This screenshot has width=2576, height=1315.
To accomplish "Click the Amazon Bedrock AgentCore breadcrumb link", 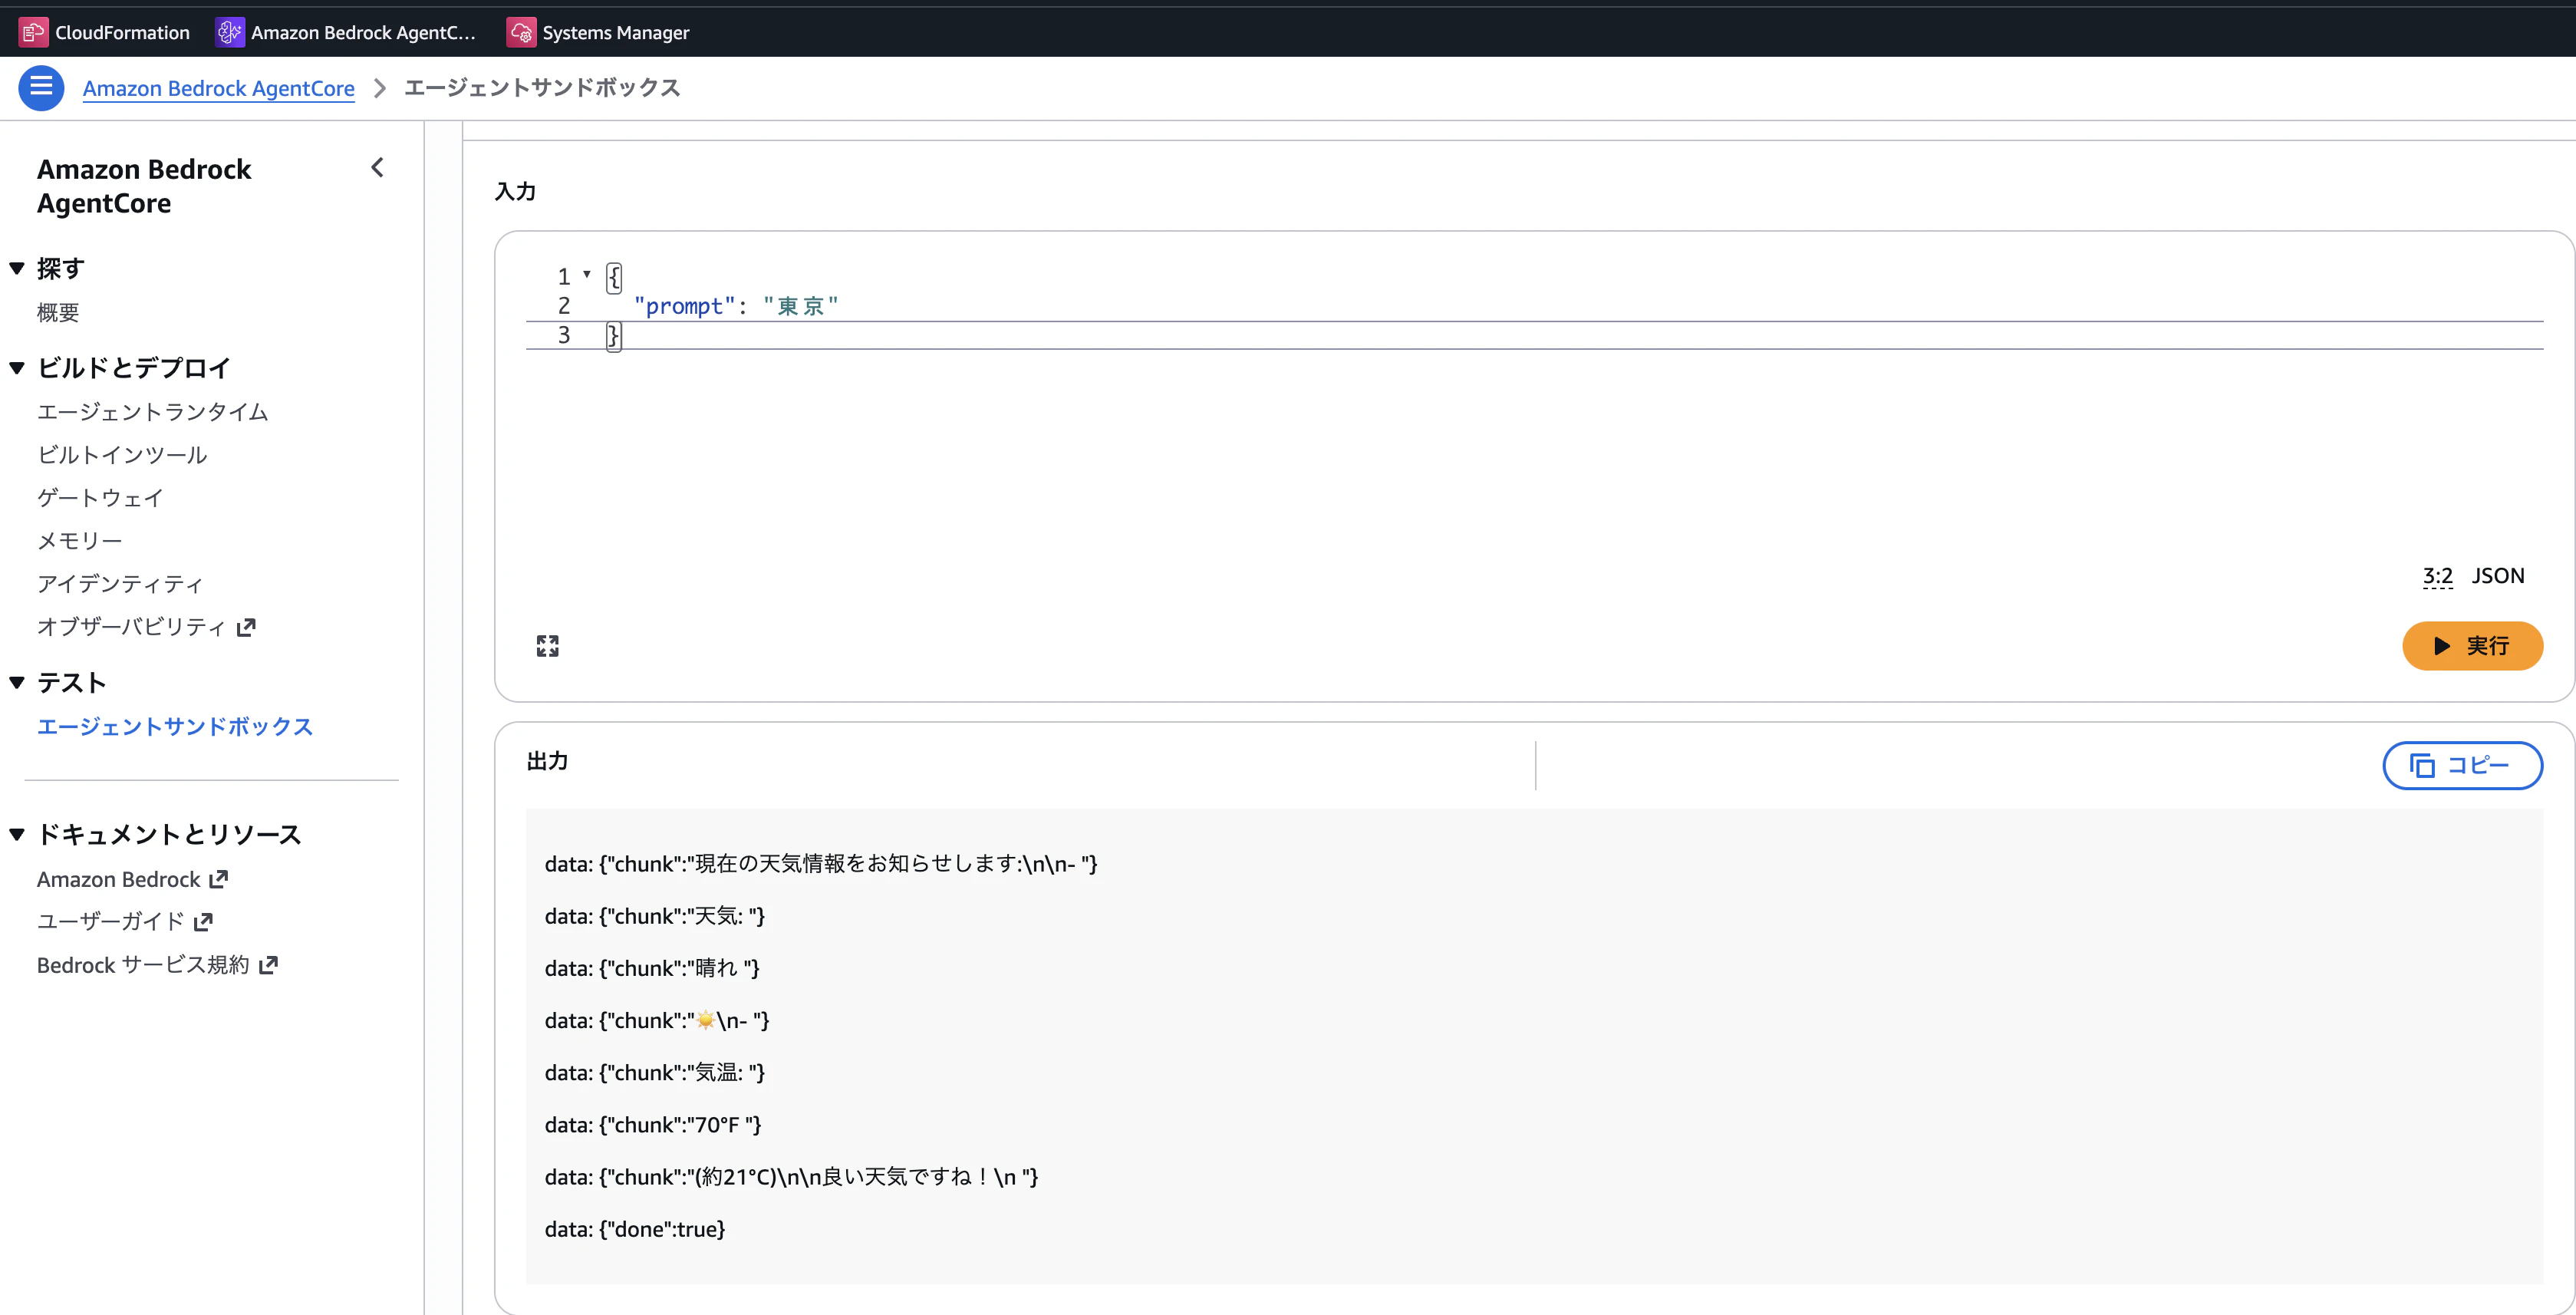I will pos(218,88).
